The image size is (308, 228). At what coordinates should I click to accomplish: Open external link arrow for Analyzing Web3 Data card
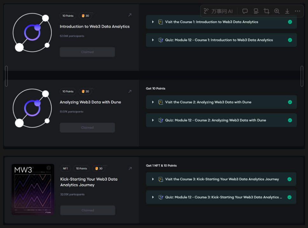point(130,91)
